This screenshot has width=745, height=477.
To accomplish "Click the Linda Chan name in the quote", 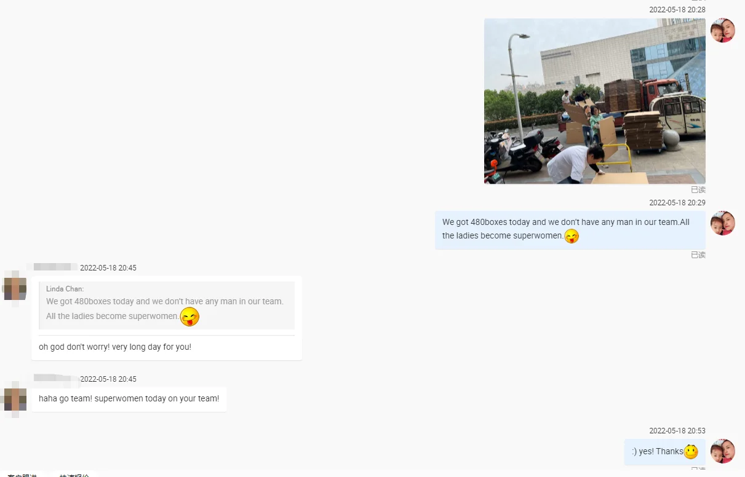I will pos(65,289).
